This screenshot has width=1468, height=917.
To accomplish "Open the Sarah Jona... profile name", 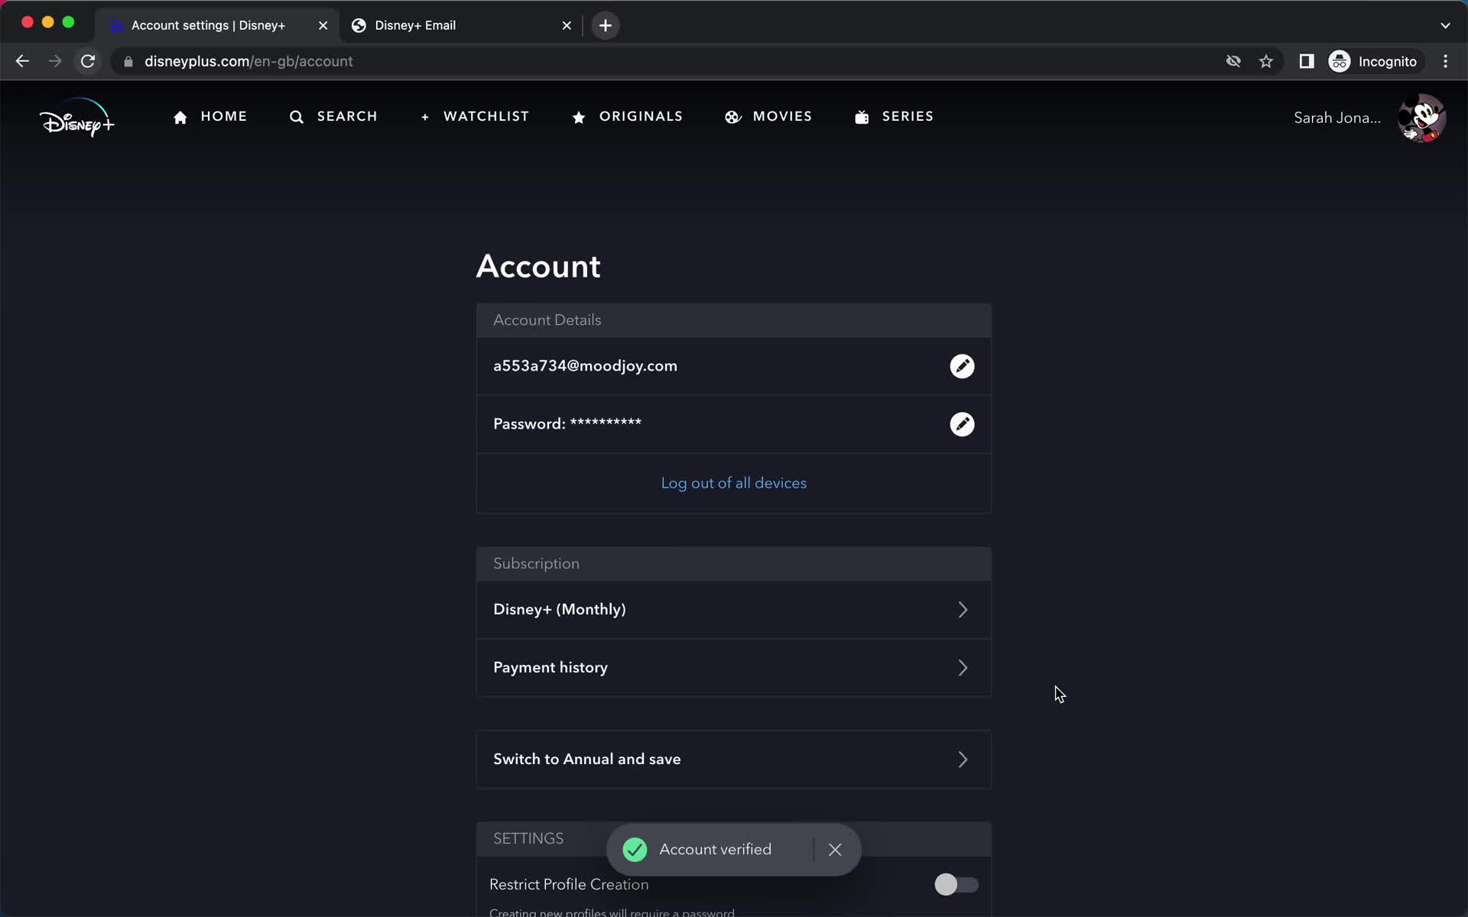I will 1337,118.
